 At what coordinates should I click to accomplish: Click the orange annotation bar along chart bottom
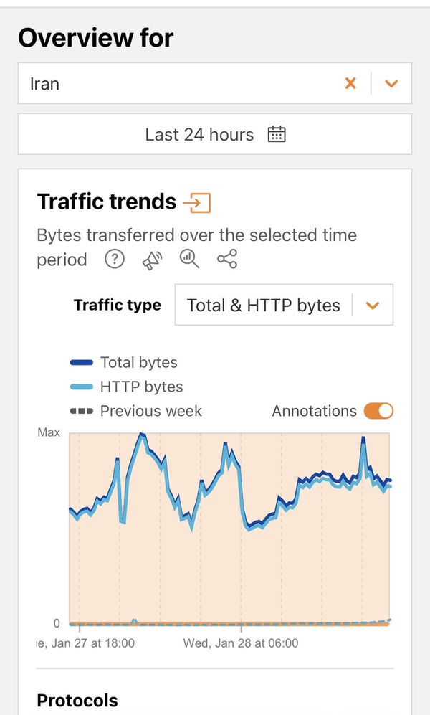229,624
